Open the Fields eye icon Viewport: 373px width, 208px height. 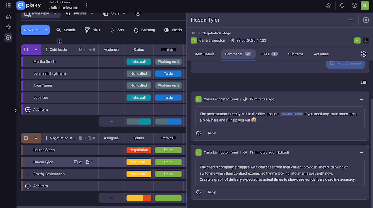(166, 30)
